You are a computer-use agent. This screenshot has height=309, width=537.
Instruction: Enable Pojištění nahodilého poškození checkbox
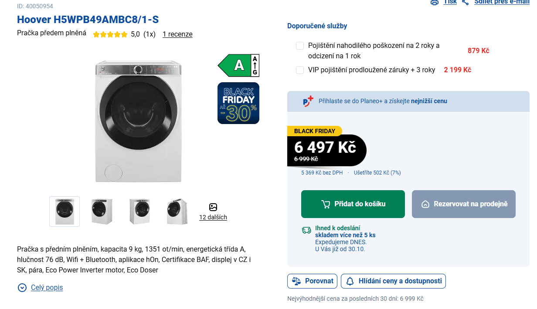pos(299,45)
